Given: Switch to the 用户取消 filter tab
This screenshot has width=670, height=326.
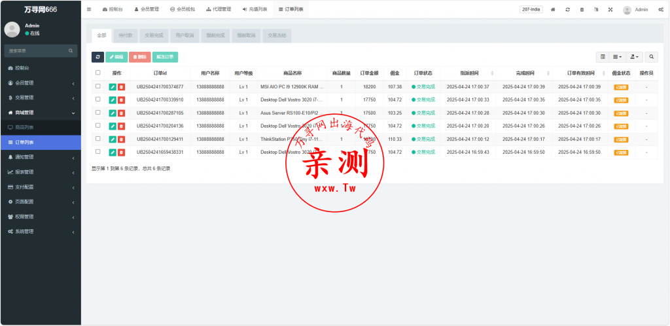Looking at the screenshot, I should tap(185, 36).
